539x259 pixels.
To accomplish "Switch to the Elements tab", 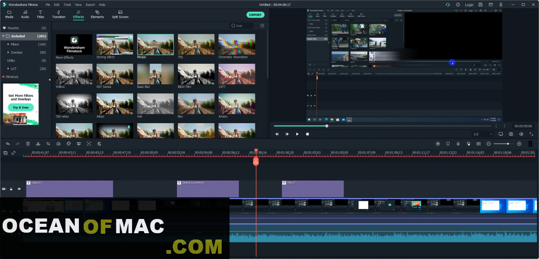I will (97, 14).
